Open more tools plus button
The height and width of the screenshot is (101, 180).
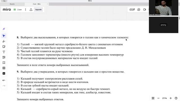coord(4,74)
